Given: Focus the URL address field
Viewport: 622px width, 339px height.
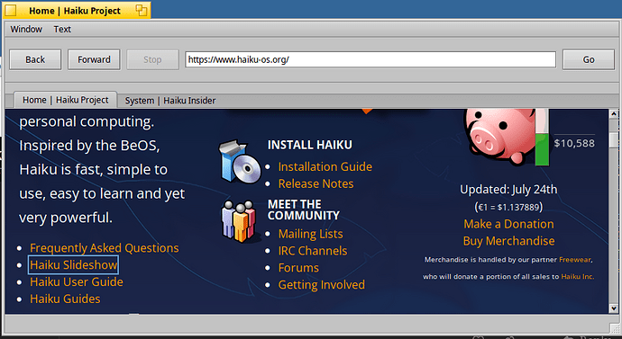Looking at the screenshot, I should [x=370, y=59].
